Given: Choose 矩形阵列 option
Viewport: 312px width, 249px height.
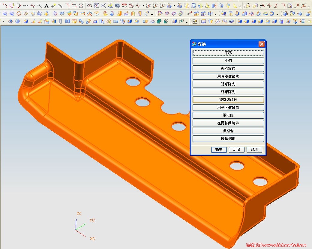Looking at the screenshot, I should click(x=228, y=84).
